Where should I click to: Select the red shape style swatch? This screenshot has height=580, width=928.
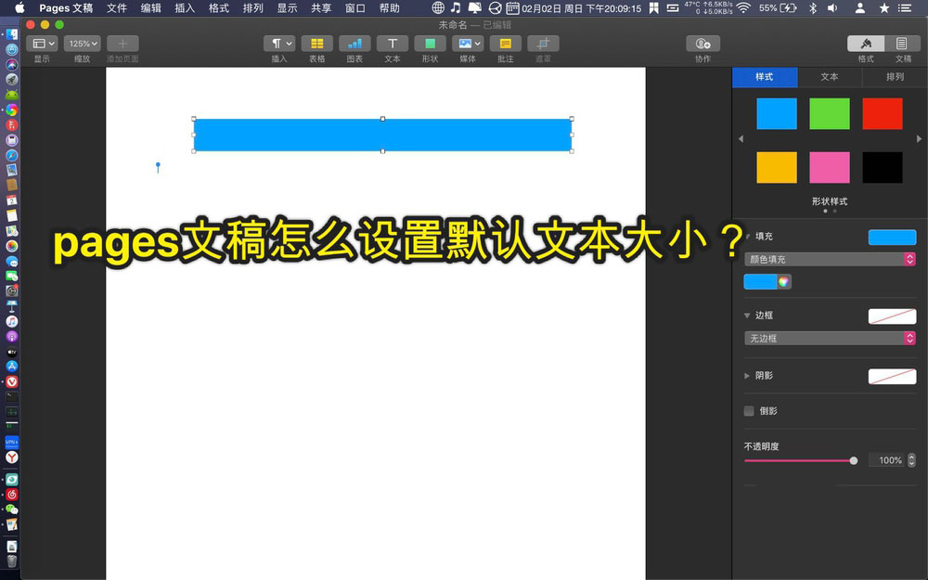(x=882, y=113)
